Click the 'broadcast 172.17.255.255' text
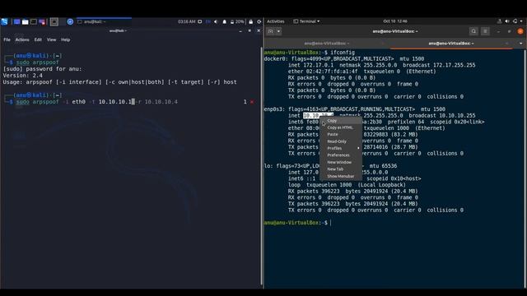The width and height of the screenshot is (527, 296). [439, 65]
